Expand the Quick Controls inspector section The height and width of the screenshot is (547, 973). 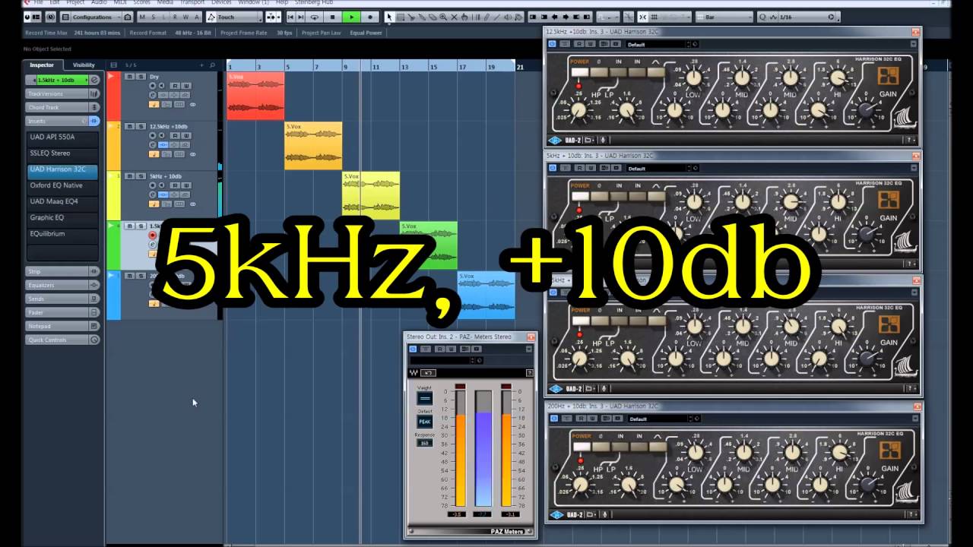pyautogui.click(x=62, y=340)
